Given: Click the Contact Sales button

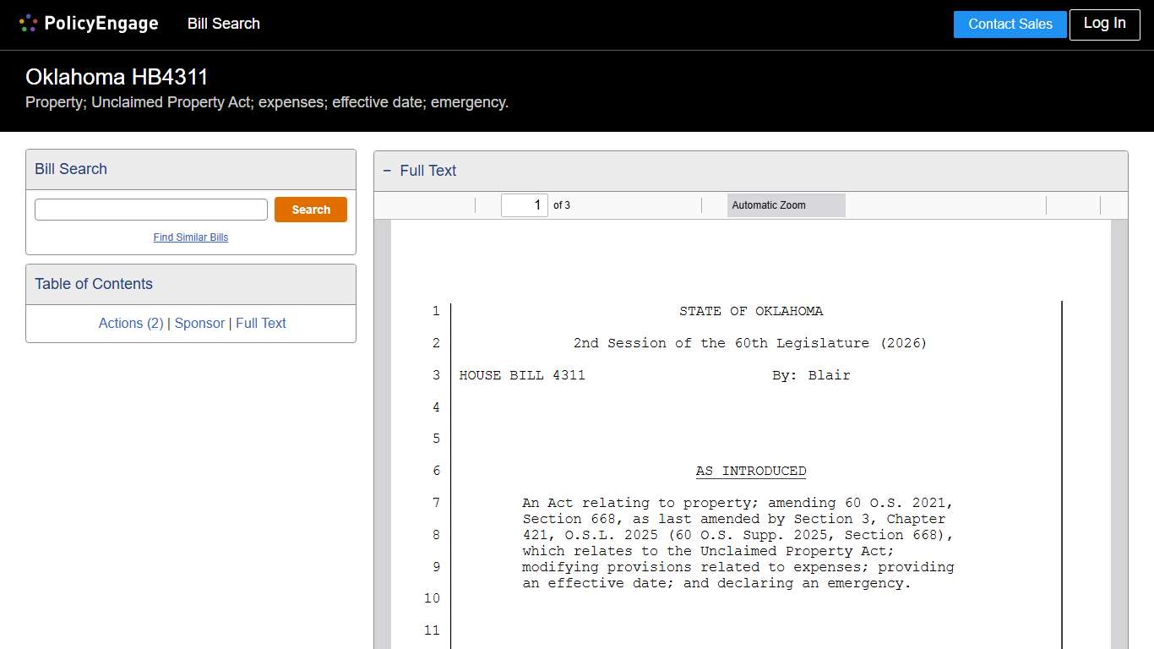Looking at the screenshot, I should [1010, 25].
